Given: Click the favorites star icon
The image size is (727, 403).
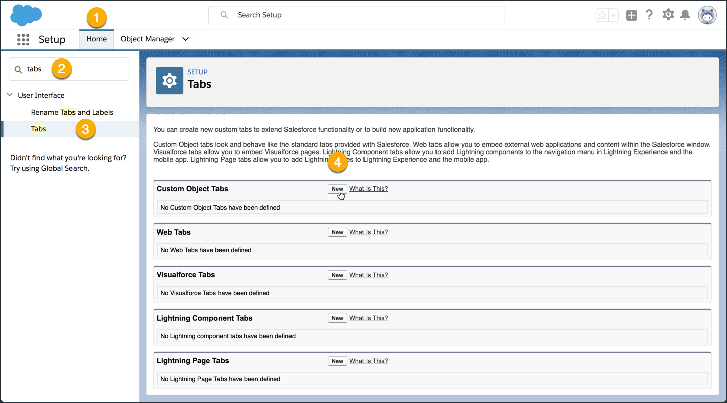Looking at the screenshot, I should (x=602, y=15).
